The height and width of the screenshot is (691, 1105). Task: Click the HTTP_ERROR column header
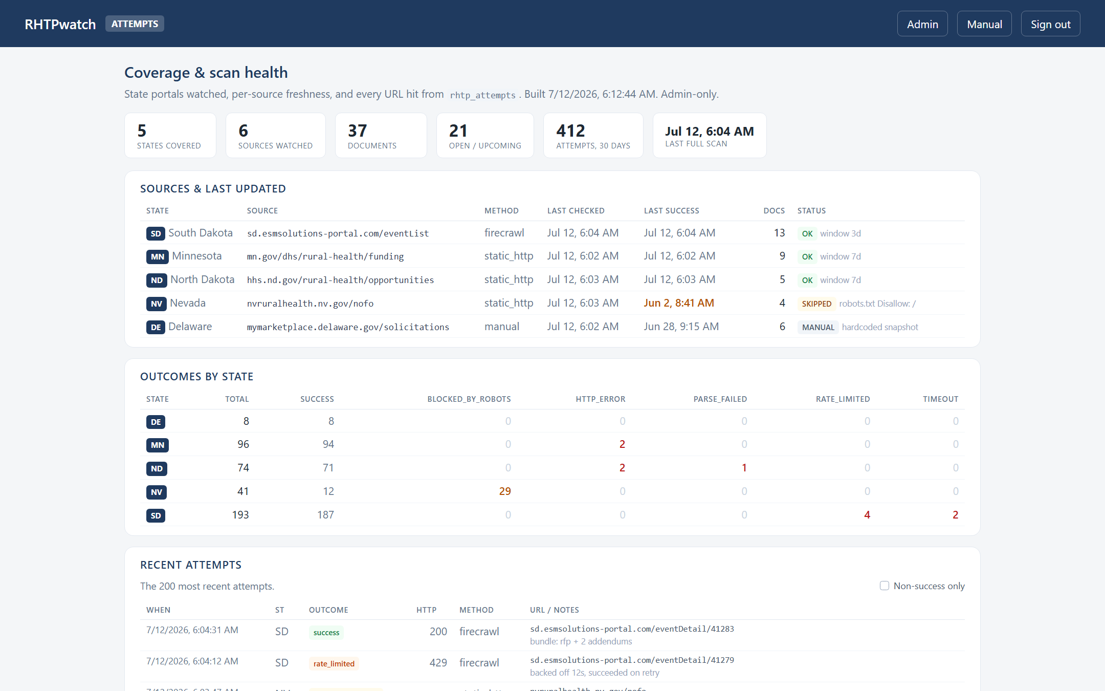tap(601, 399)
